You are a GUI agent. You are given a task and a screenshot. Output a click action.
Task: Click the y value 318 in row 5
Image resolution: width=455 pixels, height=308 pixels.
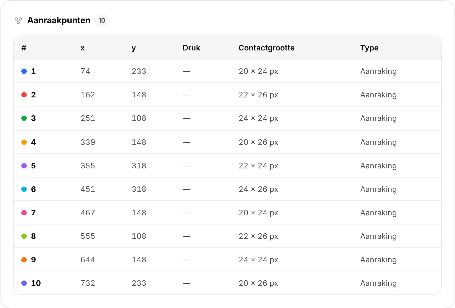pyautogui.click(x=139, y=166)
